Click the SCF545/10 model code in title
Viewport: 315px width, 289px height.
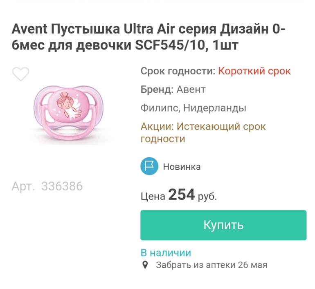coord(169,46)
